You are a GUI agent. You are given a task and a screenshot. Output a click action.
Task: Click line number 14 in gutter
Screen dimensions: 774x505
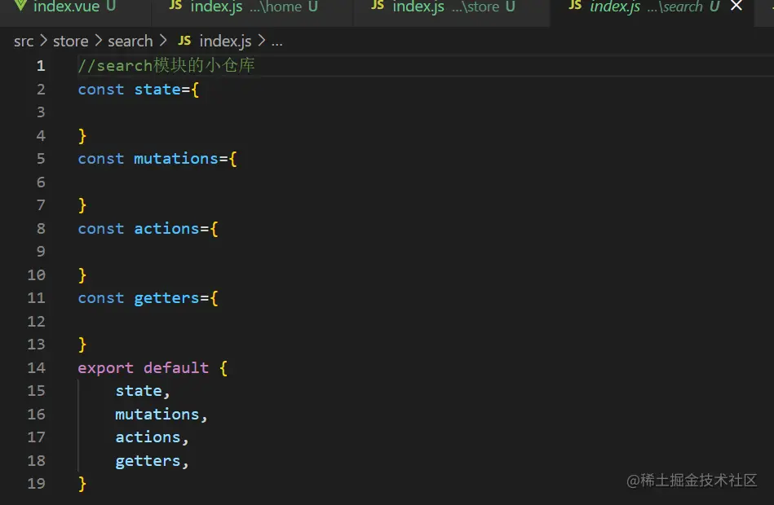(x=37, y=368)
